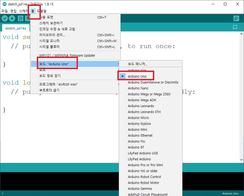This screenshot has width=244, height=196.
Task: Select Arduino Pro or Pro Mini
Action: coord(151,165)
